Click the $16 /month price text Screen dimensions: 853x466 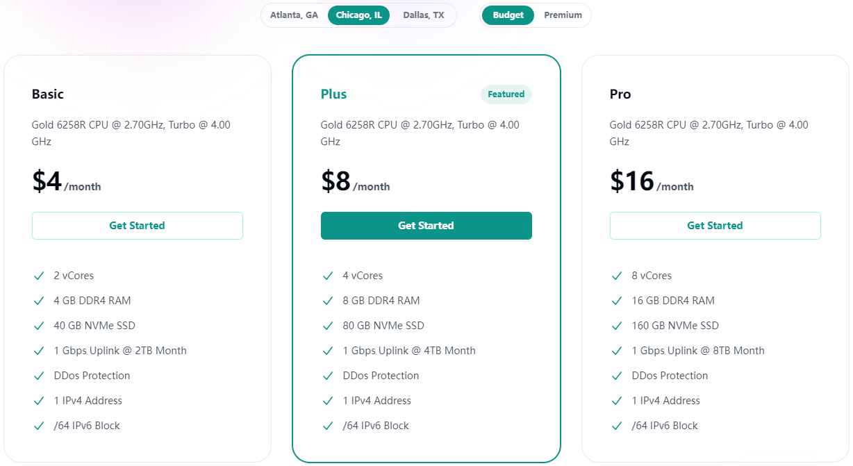point(652,181)
